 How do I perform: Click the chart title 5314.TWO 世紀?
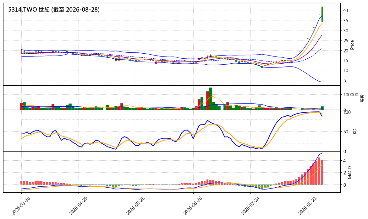point(54,10)
